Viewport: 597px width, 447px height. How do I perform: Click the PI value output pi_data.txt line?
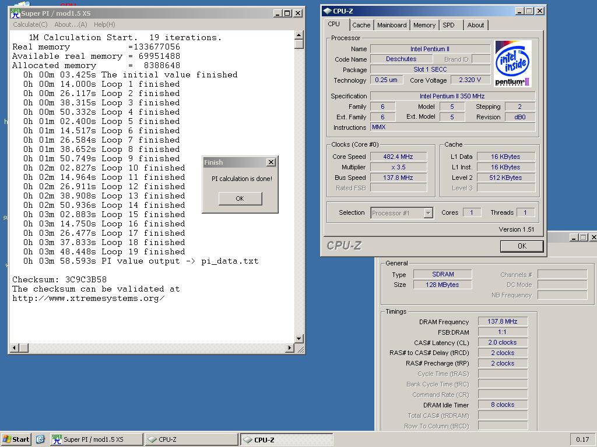[x=141, y=261]
